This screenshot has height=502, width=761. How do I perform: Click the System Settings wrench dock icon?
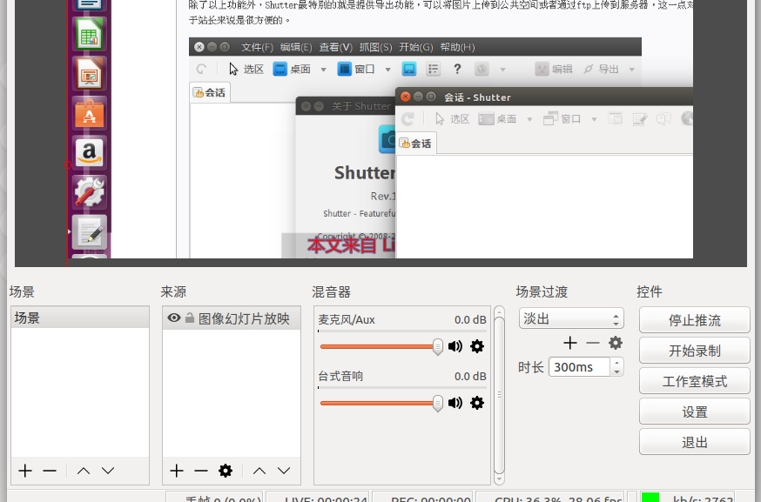coord(90,192)
